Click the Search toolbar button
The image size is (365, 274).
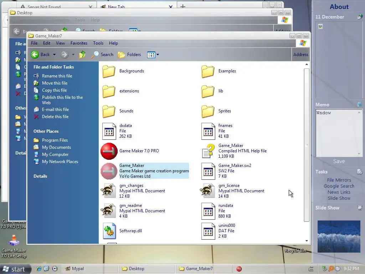pyautogui.click(x=102, y=55)
